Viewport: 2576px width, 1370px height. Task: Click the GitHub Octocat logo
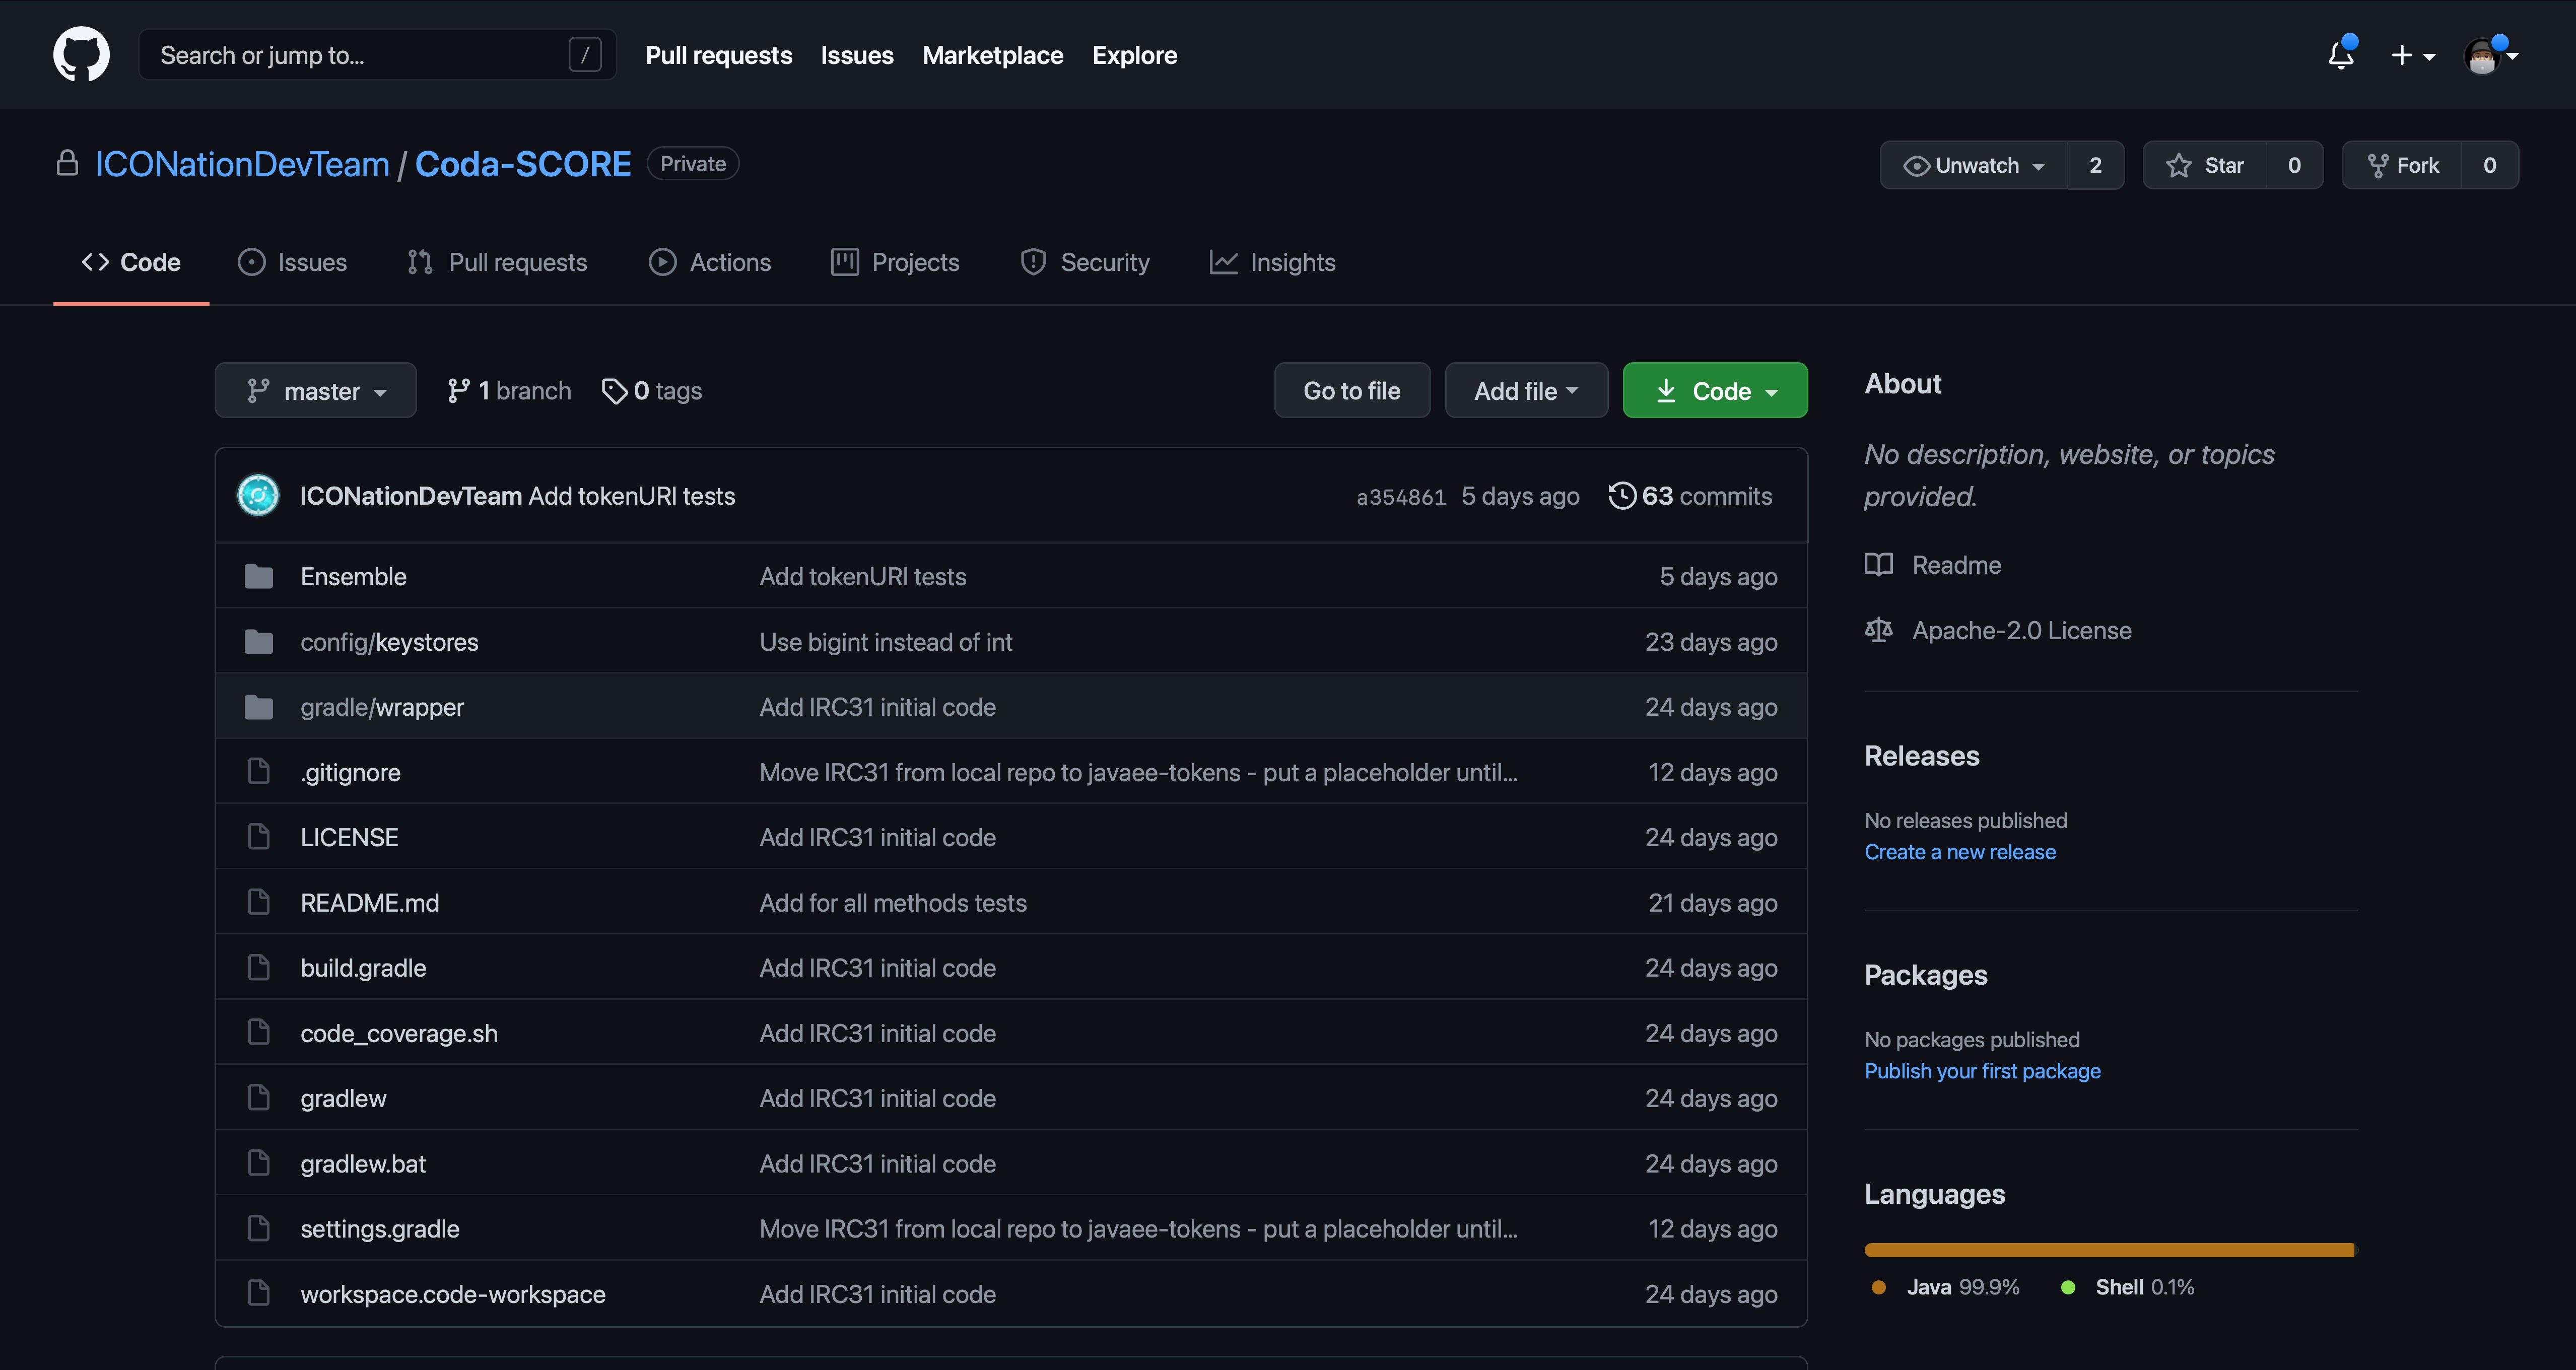point(81,54)
